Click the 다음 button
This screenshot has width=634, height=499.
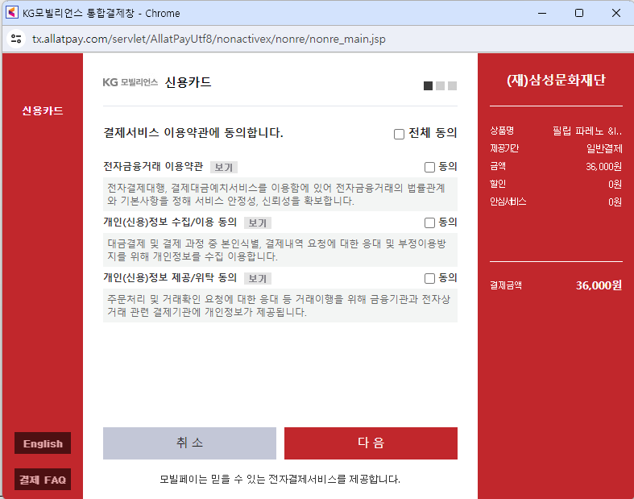pyautogui.click(x=371, y=443)
